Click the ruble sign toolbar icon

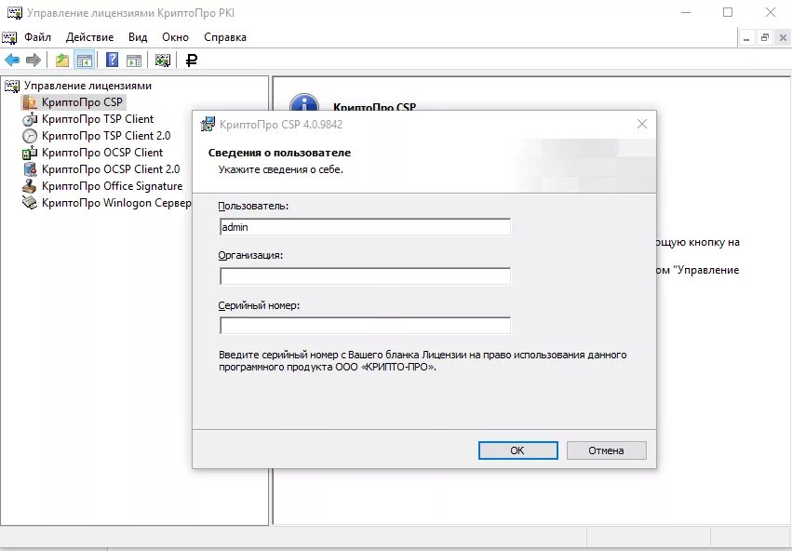pos(192,60)
